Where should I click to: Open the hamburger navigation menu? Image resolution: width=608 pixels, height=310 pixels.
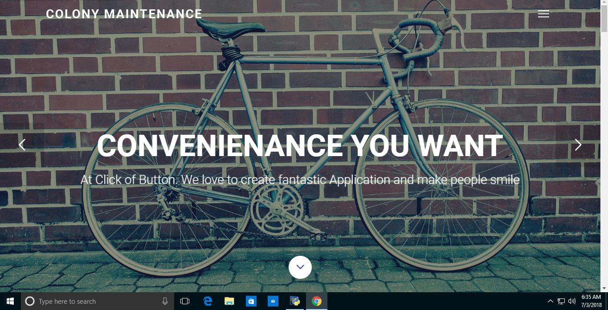coord(543,14)
